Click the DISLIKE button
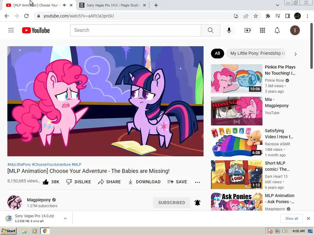Image resolution: width=314 pixels, height=235 pixels. tap(78, 182)
